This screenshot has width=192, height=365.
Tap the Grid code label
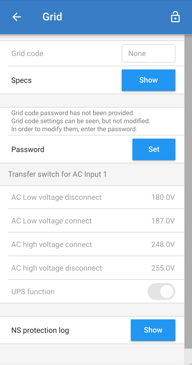27,54
